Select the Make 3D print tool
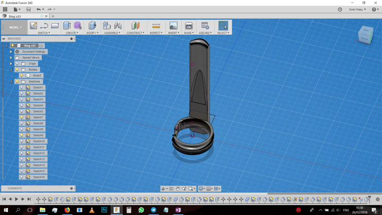 pyautogui.click(x=189, y=25)
